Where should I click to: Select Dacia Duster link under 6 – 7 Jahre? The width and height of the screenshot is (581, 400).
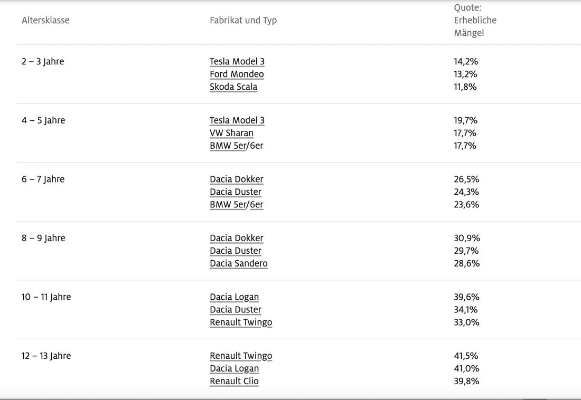(236, 192)
